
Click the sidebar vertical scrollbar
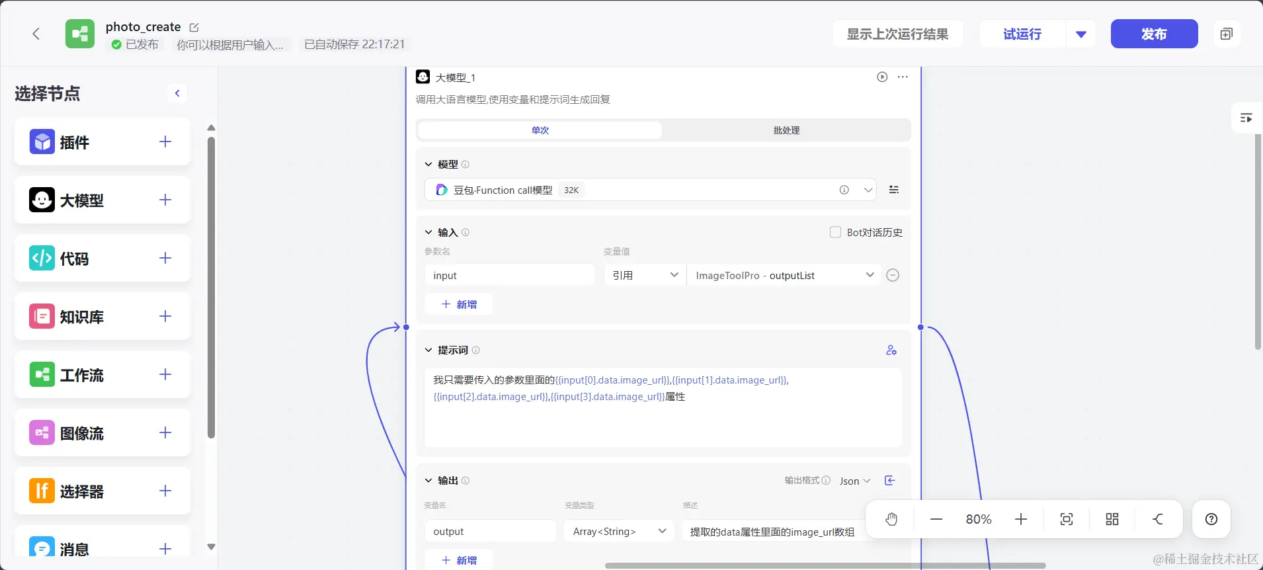pyautogui.click(x=211, y=288)
